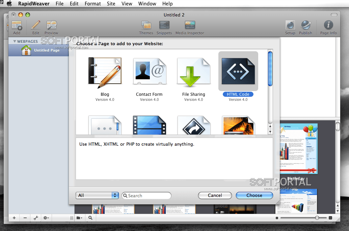Open the View menu

click(x=127, y=4)
